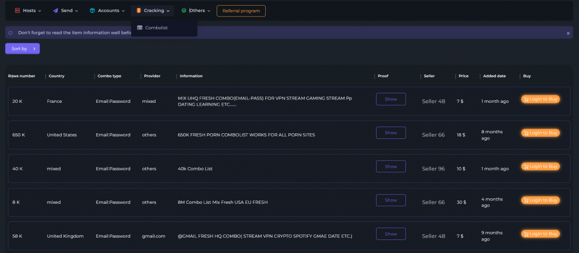Sort the table by Added date header
Screen dimensions: 579x253
[x=494, y=76]
